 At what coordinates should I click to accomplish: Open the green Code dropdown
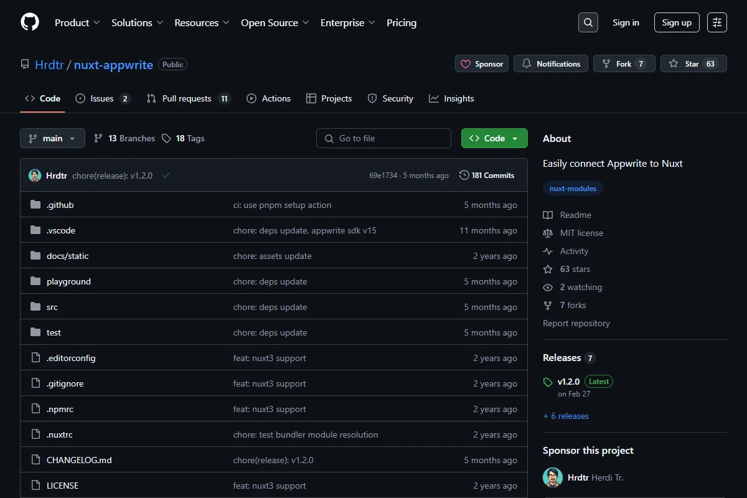click(x=494, y=138)
